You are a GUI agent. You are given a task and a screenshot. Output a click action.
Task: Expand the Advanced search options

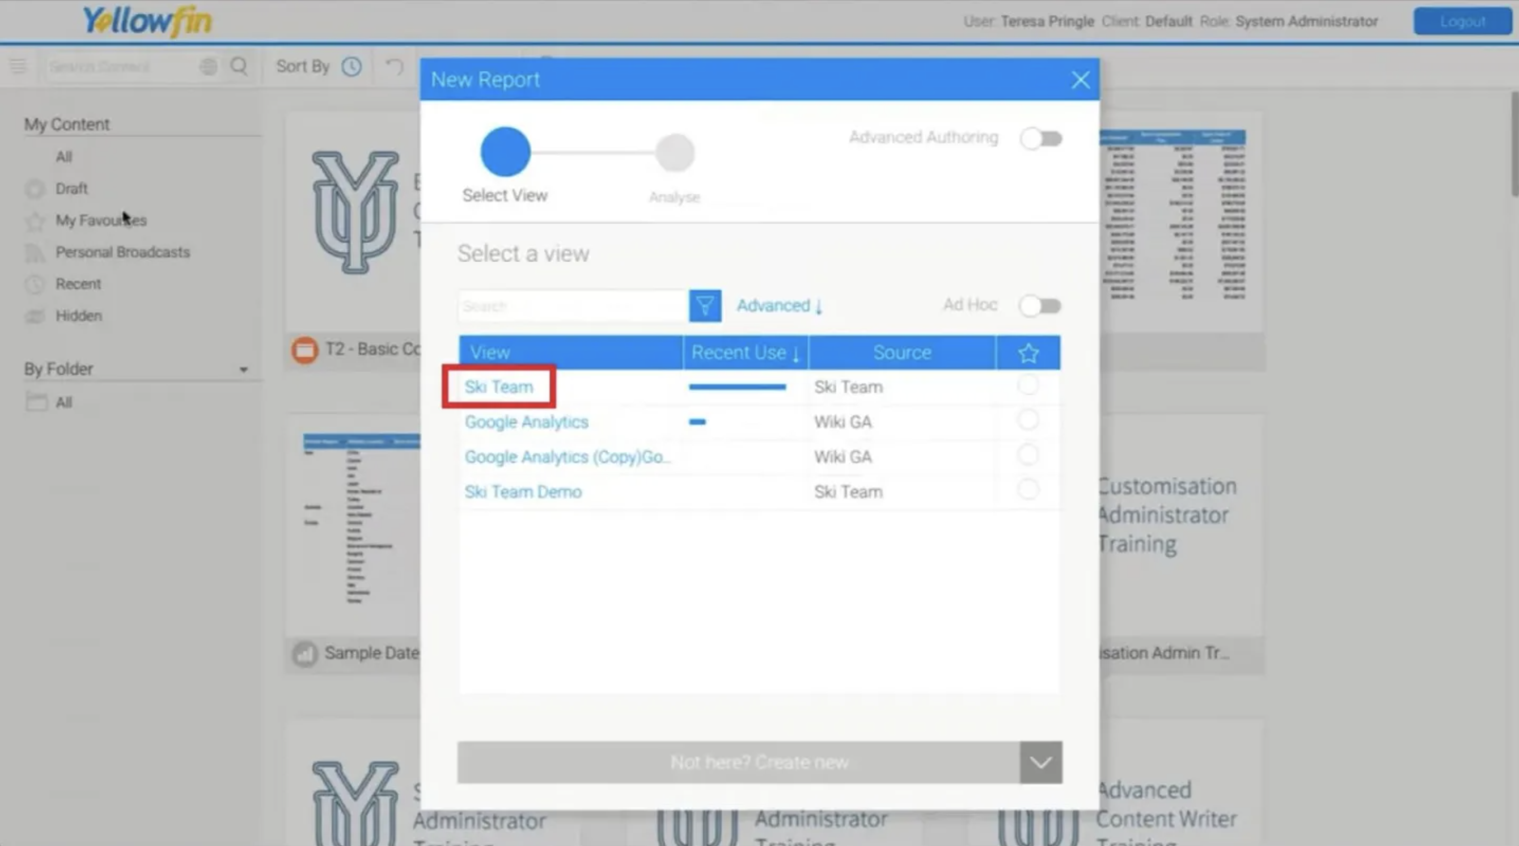pyautogui.click(x=779, y=306)
